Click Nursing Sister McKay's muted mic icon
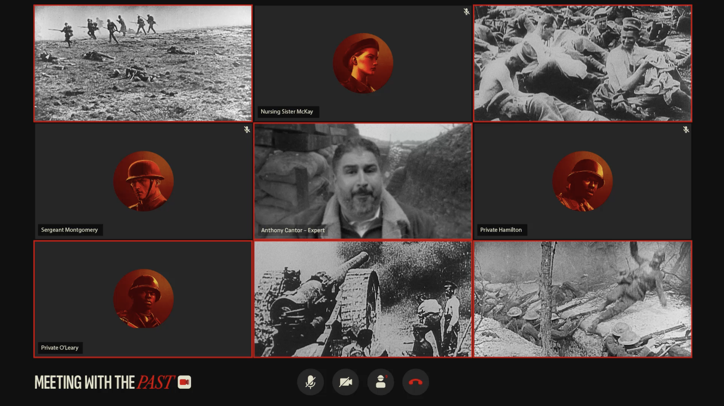Screen dimensions: 724x406 466,12
